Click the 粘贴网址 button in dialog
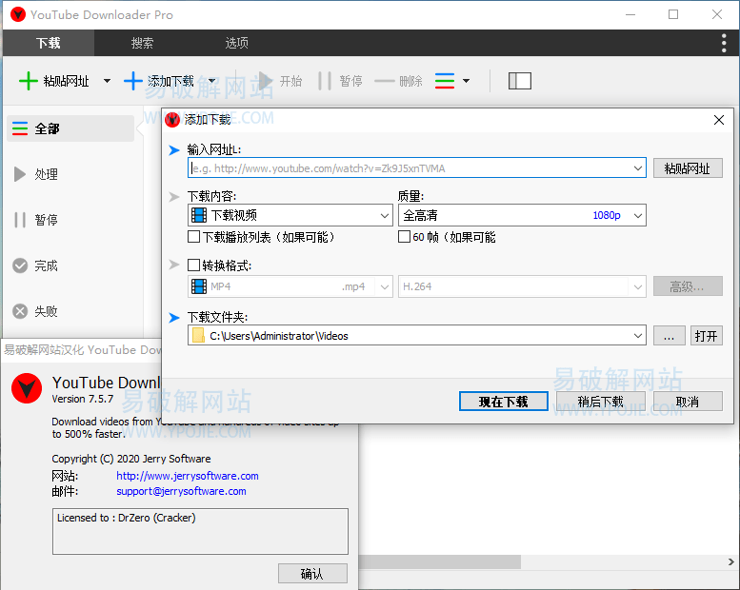This screenshot has width=740, height=590. [x=688, y=167]
